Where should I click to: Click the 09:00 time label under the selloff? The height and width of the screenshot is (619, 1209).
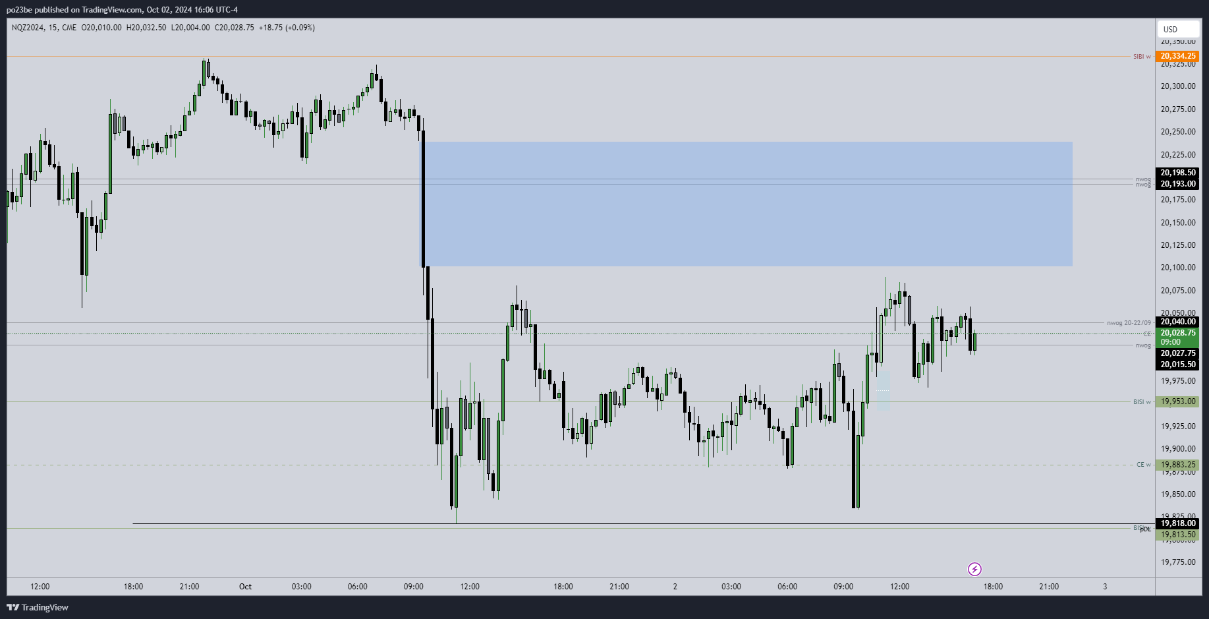coord(414,587)
